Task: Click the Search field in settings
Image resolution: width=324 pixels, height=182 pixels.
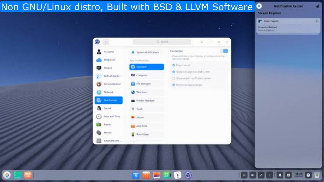Action: [161, 42]
